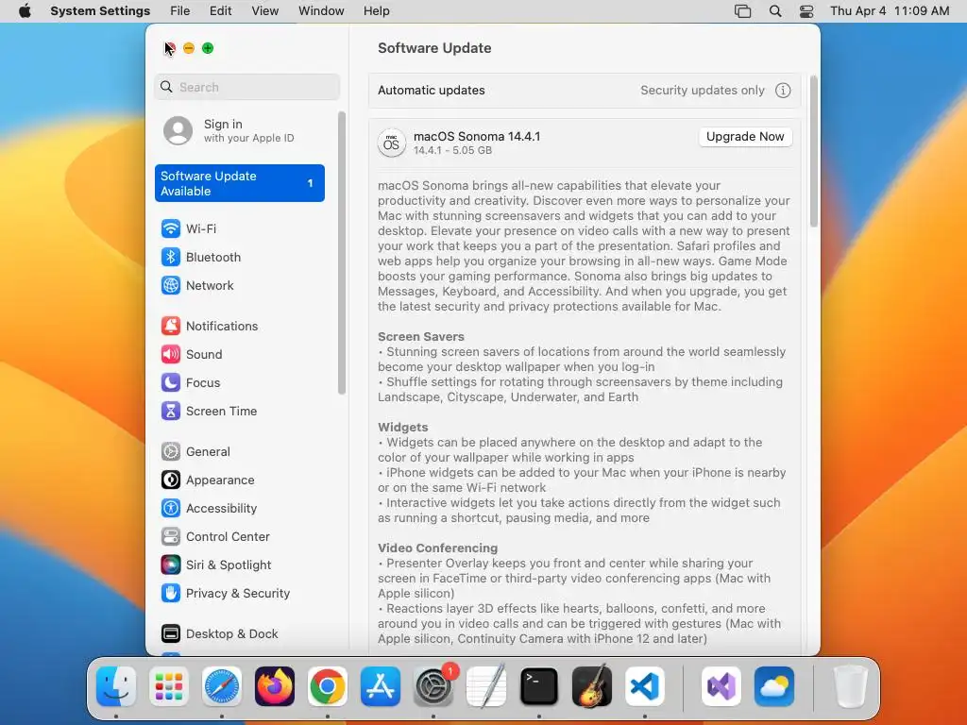The image size is (967, 725).
Task: Click System Settings icon in Dock
Action: click(433, 686)
